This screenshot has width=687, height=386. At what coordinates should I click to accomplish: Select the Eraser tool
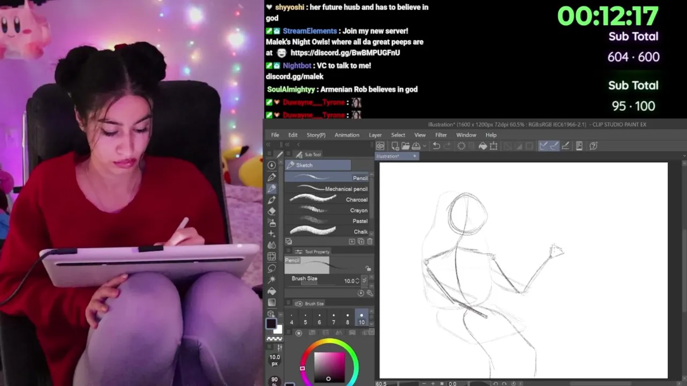[x=272, y=211]
